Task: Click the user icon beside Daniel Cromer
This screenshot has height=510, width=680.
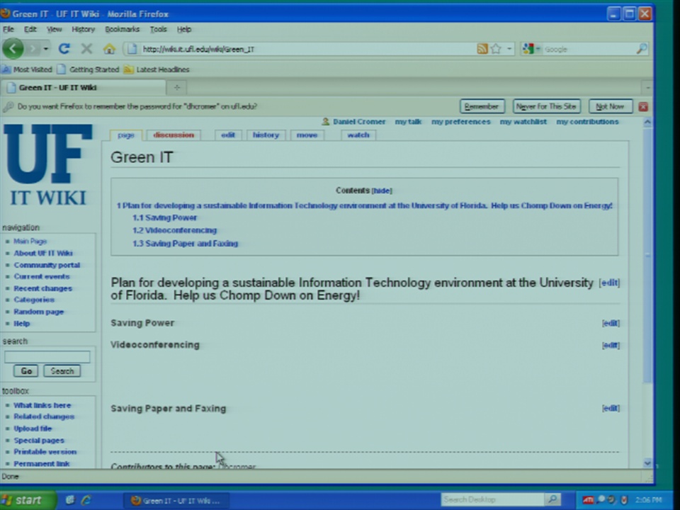Action: (x=326, y=122)
